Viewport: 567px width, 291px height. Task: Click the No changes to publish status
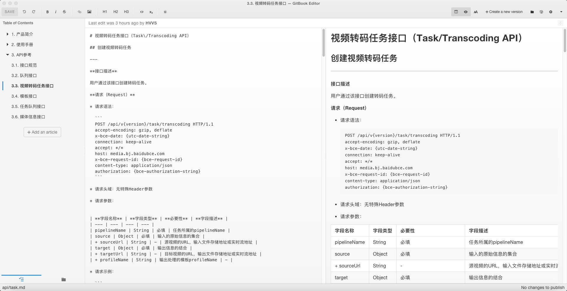543,287
